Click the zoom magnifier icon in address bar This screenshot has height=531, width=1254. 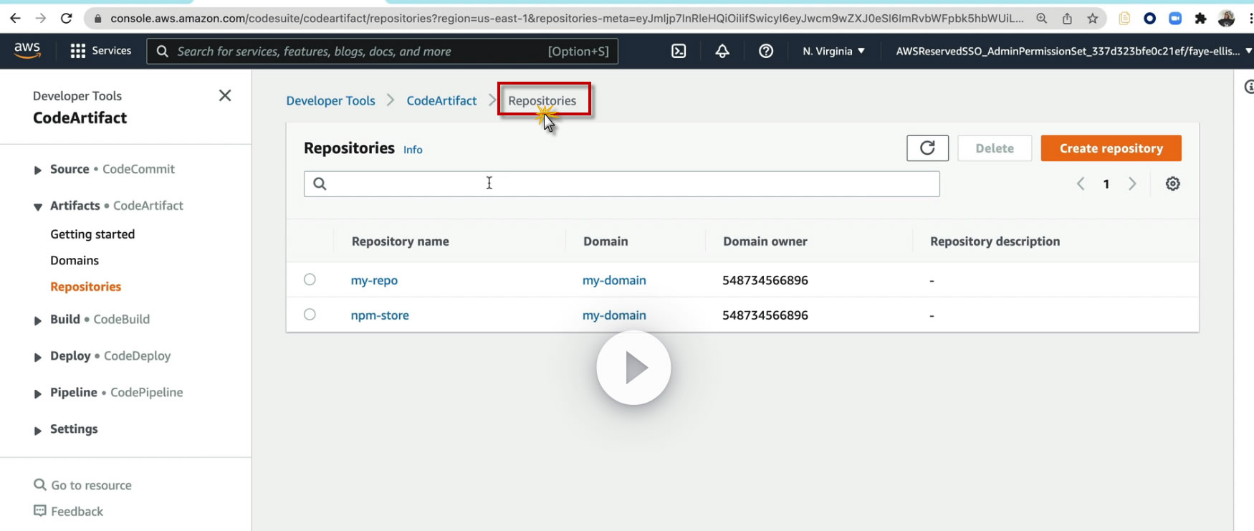pos(1042,19)
